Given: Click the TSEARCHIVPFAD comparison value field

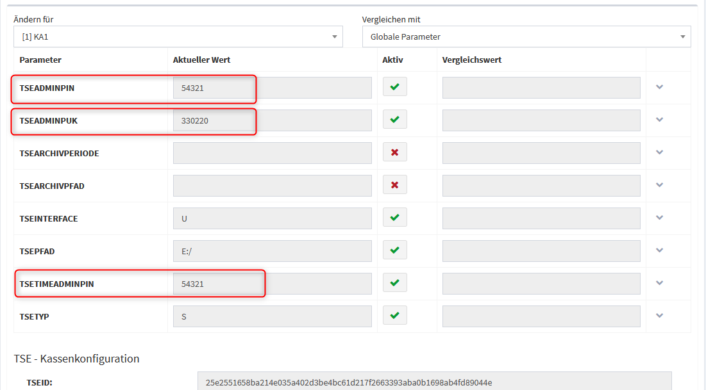Looking at the screenshot, I should [x=541, y=186].
